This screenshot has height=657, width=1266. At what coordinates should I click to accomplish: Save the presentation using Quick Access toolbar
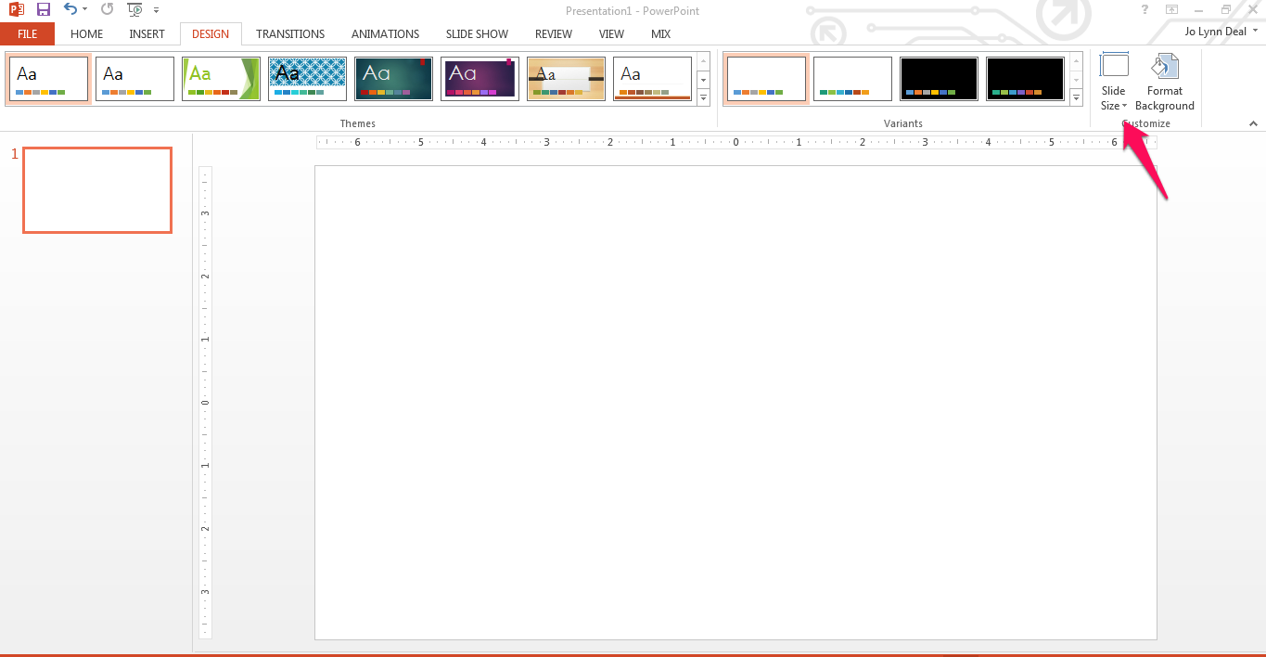43,10
